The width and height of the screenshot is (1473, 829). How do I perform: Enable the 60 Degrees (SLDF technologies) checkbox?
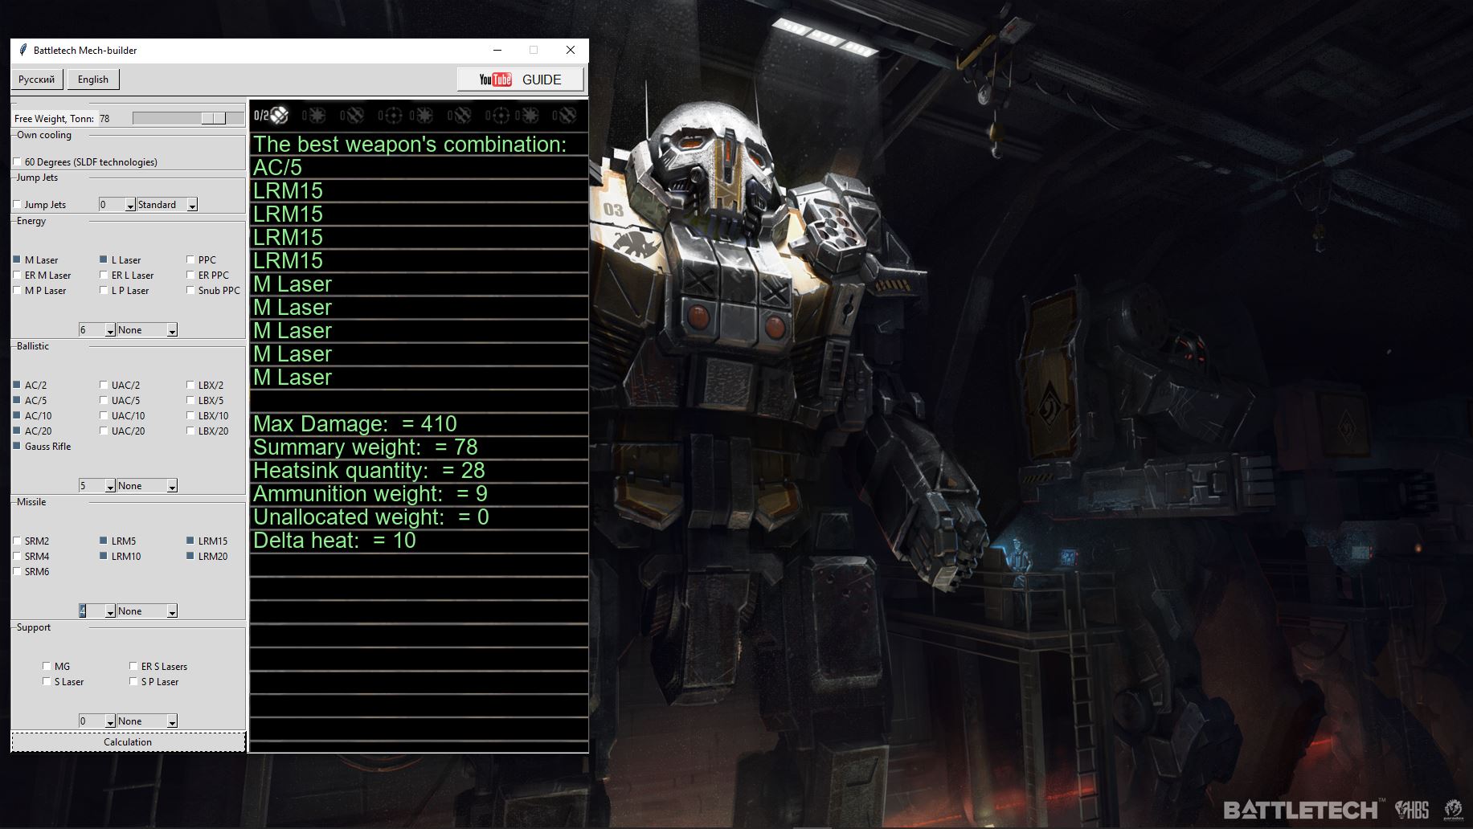17,162
